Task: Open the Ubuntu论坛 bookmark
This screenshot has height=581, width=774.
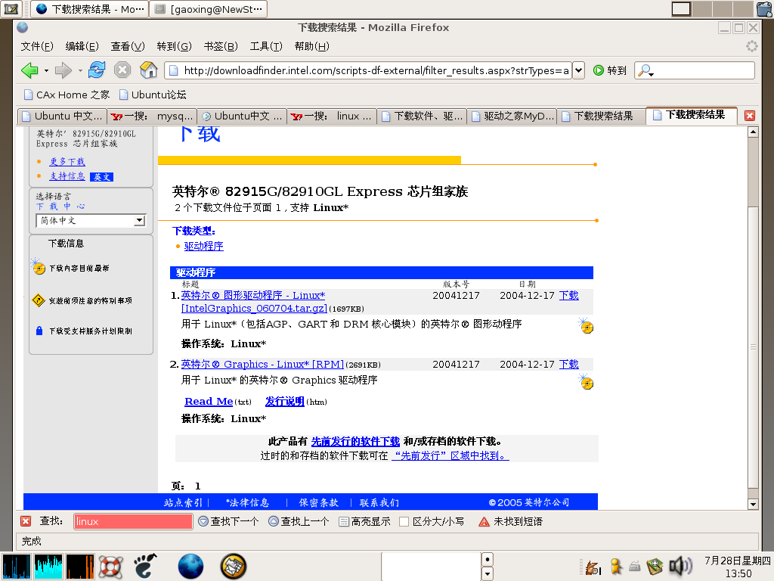Action: tap(153, 95)
